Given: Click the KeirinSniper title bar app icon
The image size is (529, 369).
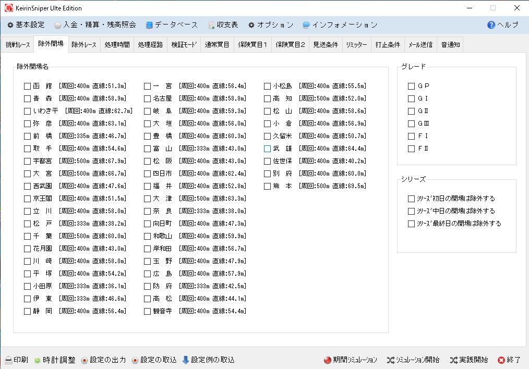Looking at the screenshot, I should click(x=9, y=8).
